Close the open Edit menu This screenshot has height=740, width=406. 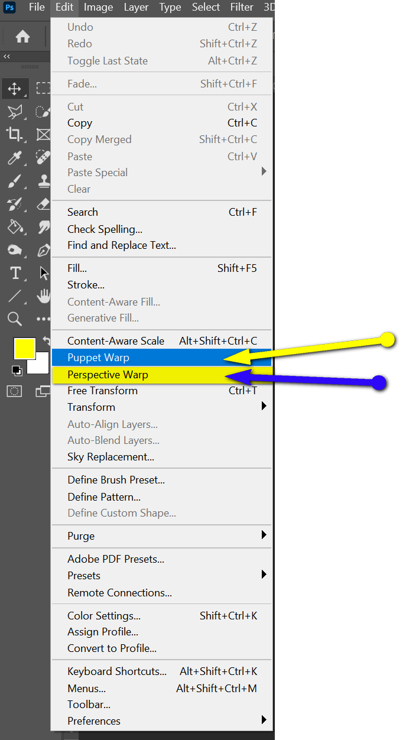point(64,7)
